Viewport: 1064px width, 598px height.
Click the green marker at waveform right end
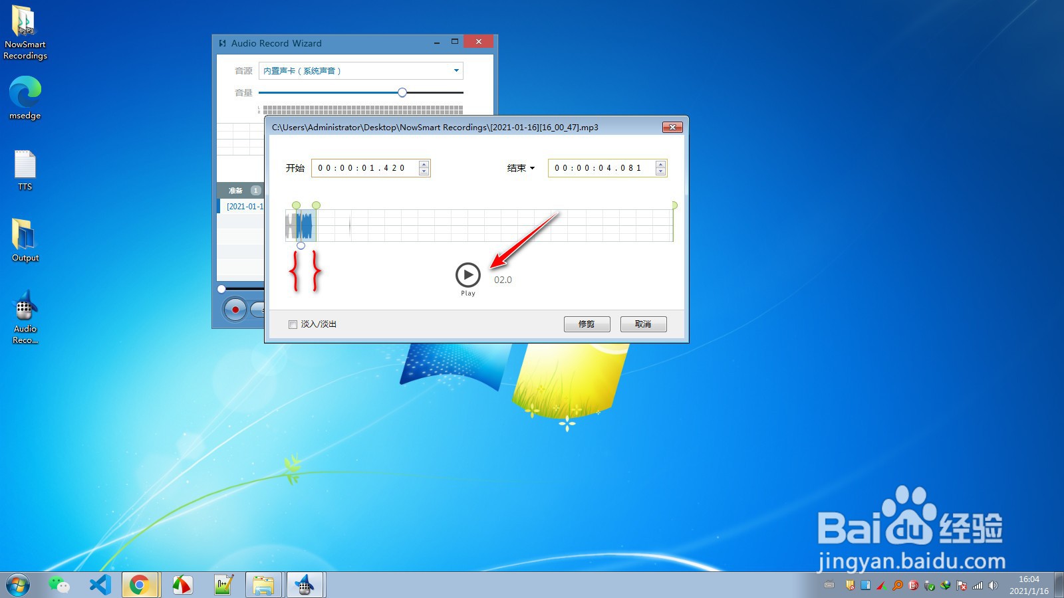click(x=674, y=205)
